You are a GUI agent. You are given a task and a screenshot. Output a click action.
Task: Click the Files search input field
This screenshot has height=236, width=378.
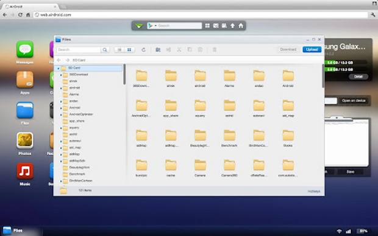79,50
